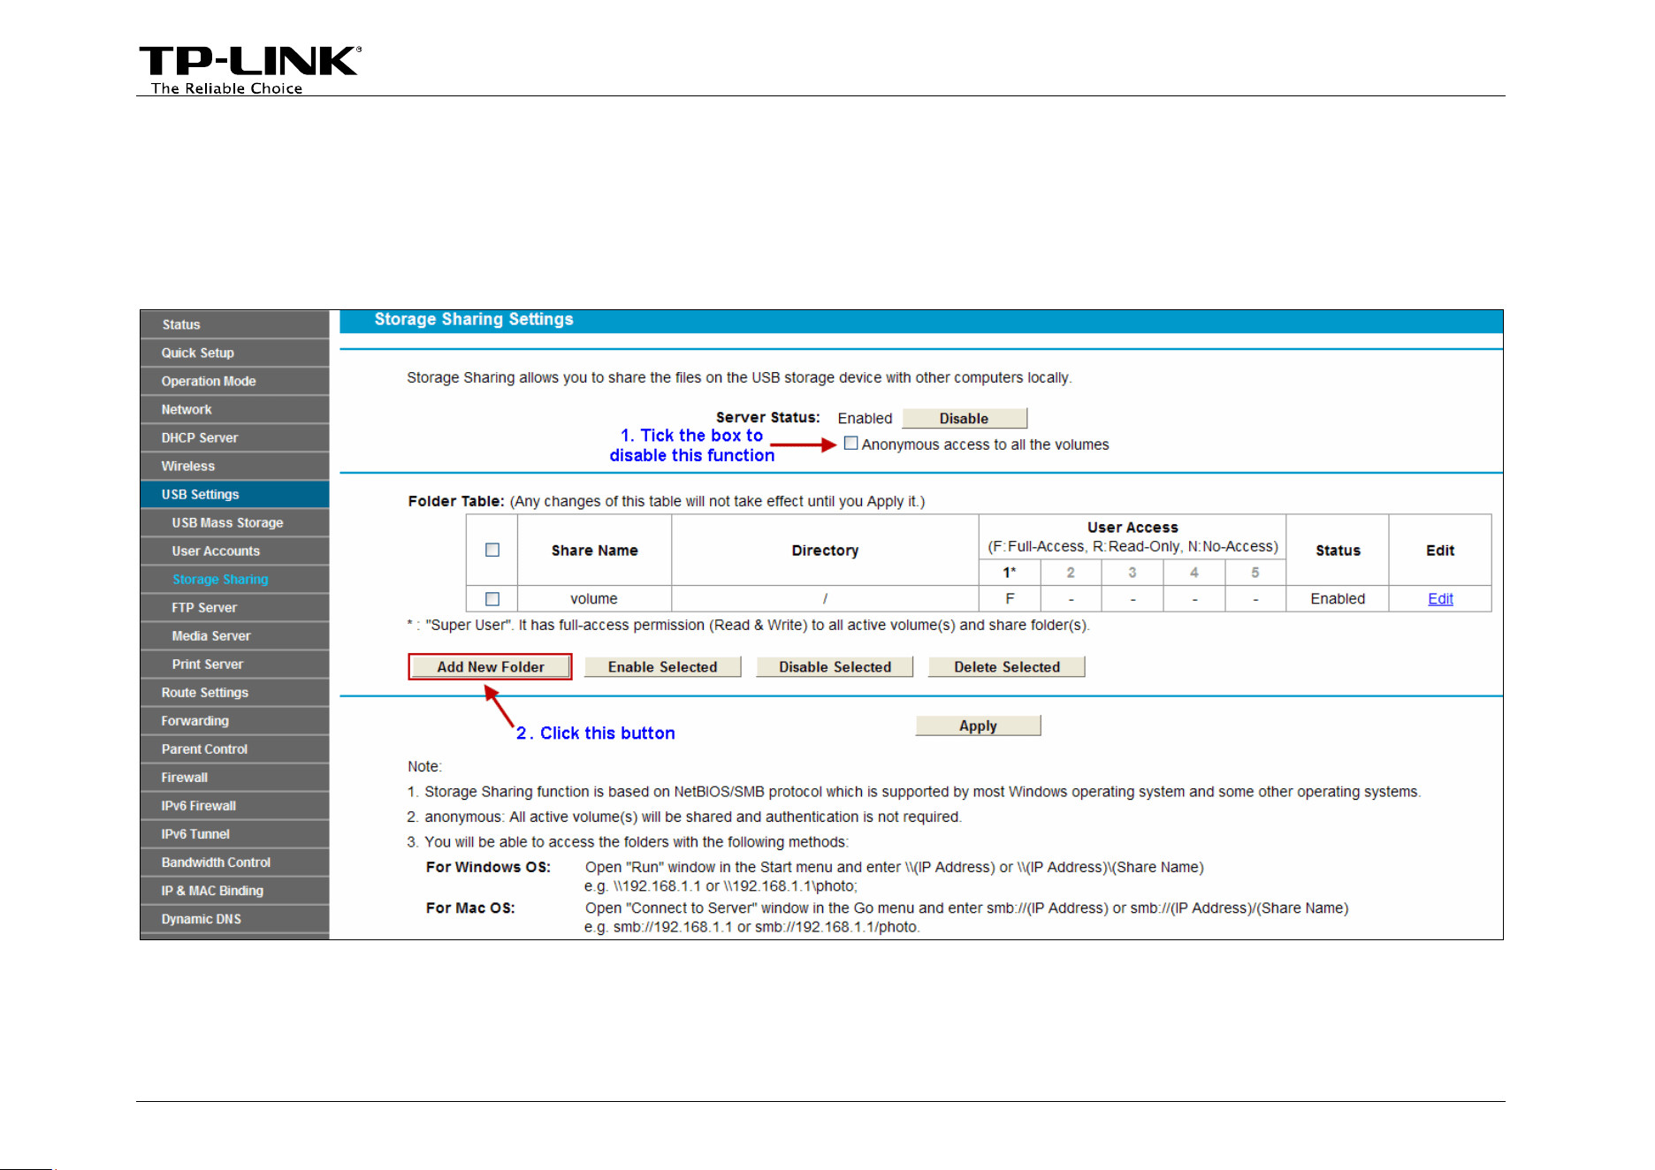Open the Edit link for the volume share

pyautogui.click(x=1440, y=599)
